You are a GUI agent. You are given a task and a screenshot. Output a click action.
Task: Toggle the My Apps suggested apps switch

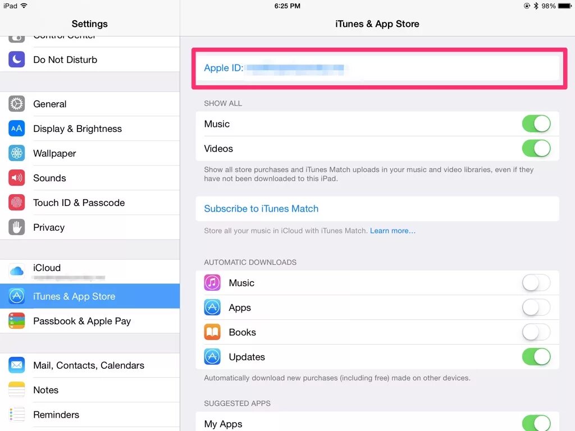click(x=536, y=423)
